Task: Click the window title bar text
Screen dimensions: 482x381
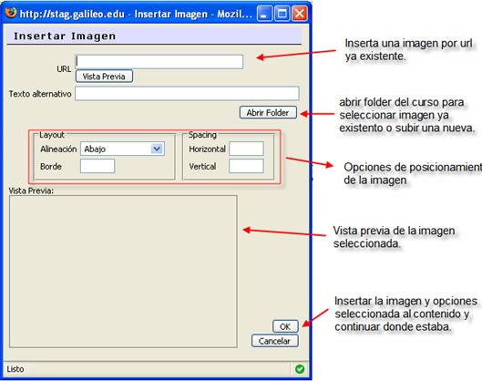Action: pyautogui.click(x=136, y=15)
